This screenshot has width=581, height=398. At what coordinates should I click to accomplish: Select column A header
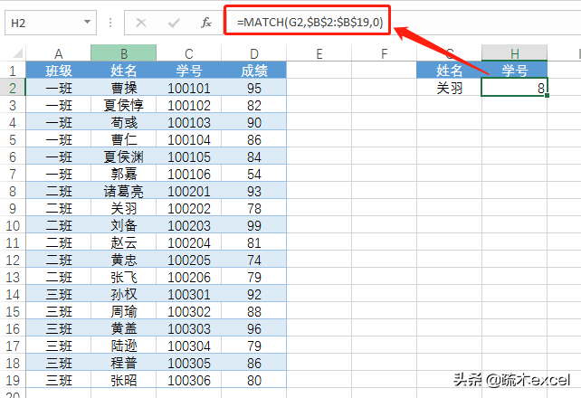pyautogui.click(x=58, y=53)
